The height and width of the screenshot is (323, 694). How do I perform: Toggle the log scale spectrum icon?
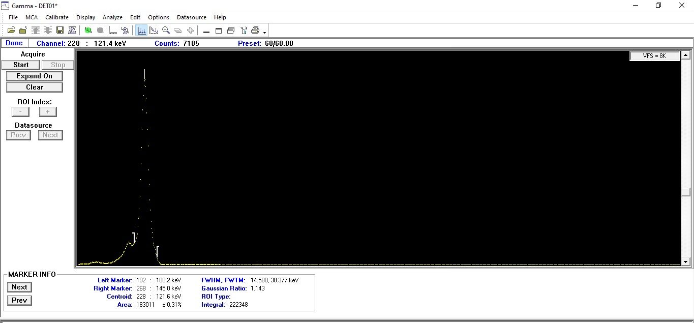coord(154,31)
